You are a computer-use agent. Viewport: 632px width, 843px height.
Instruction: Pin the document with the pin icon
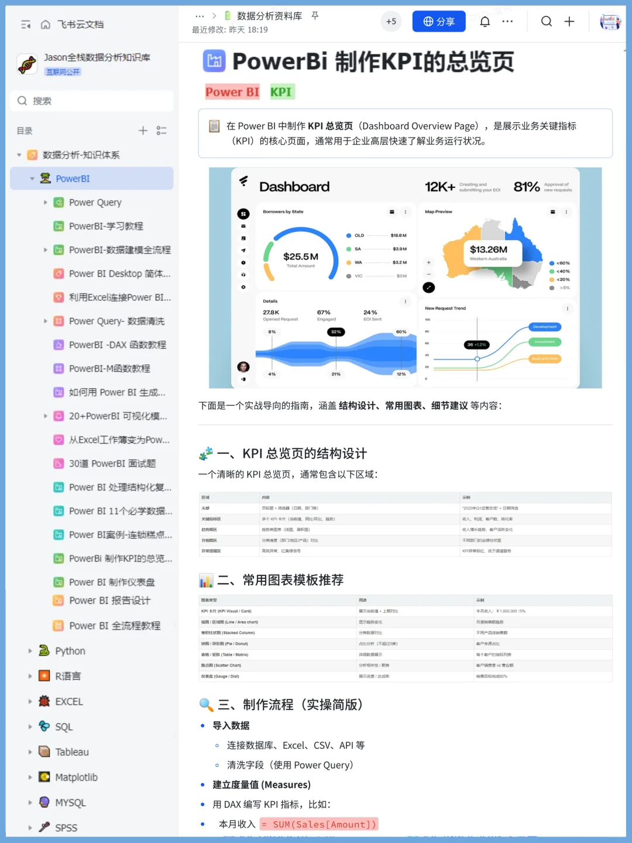[315, 16]
